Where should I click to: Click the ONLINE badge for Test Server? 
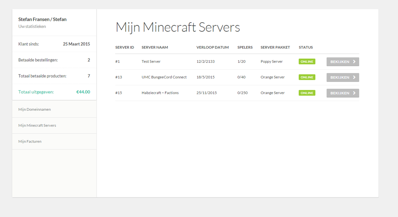[307, 61]
